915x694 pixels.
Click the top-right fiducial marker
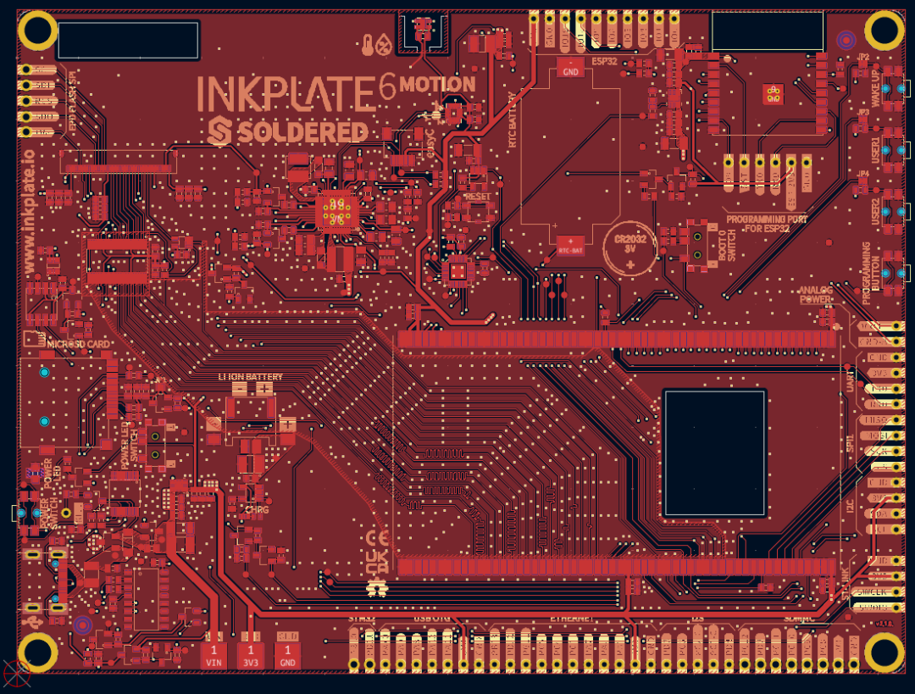click(x=846, y=41)
